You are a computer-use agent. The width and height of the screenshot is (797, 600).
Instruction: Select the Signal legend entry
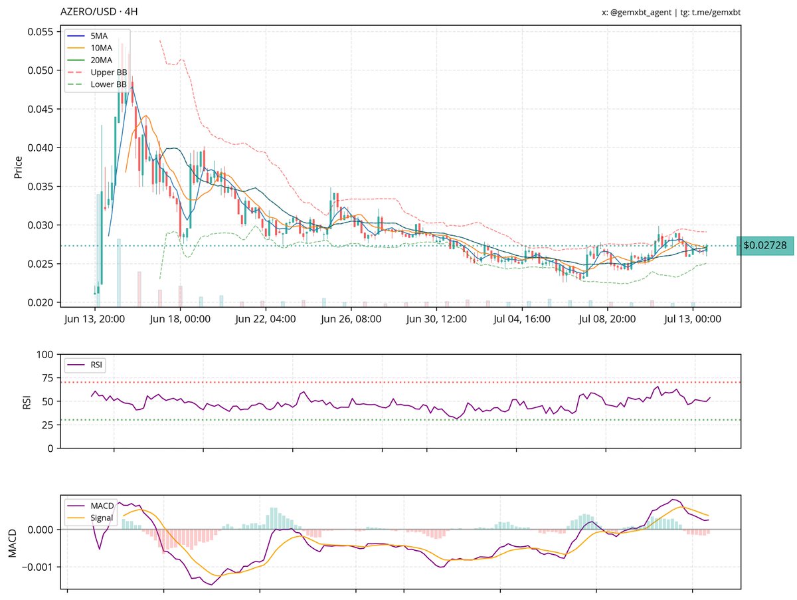point(91,517)
